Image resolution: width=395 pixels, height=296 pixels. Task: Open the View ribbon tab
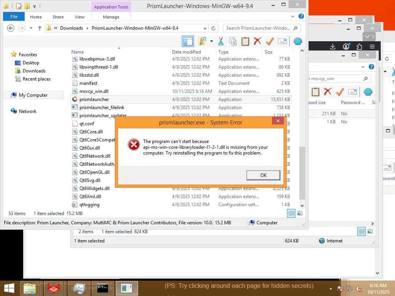coord(79,17)
